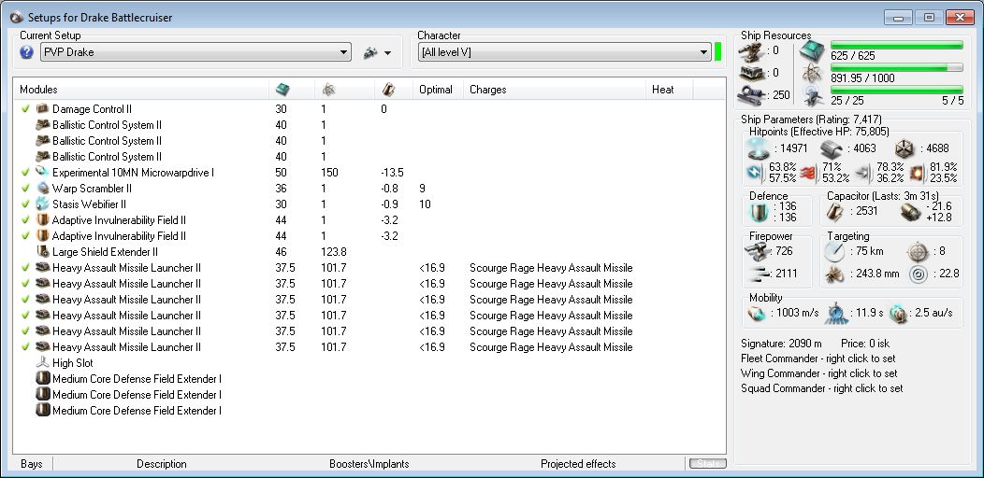Click the targeting range icon (75 km)
Image resolution: width=984 pixels, height=478 pixels.
pyautogui.click(x=835, y=251)
